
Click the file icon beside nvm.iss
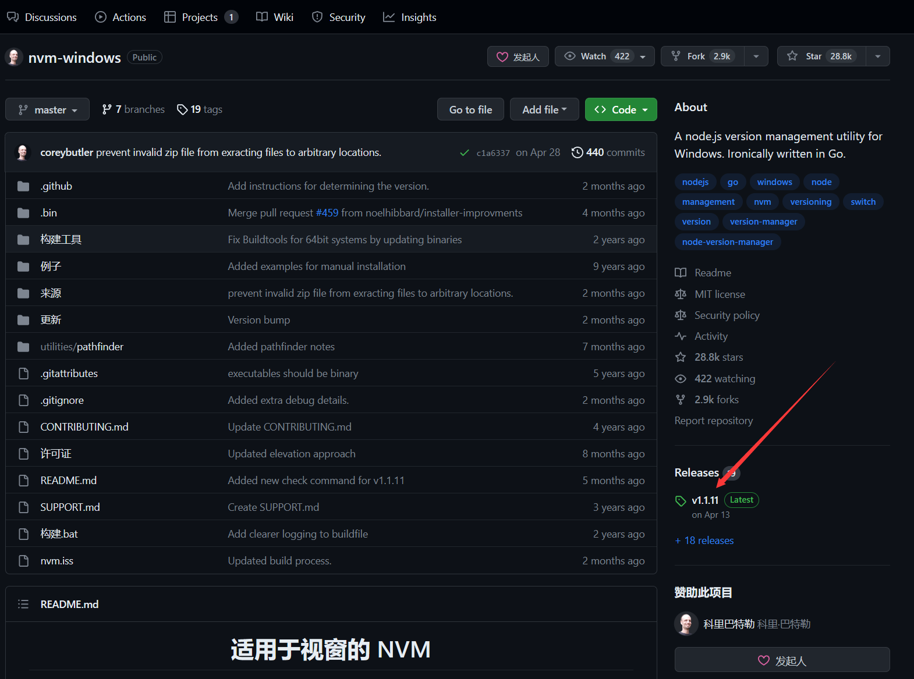point(23,561)
